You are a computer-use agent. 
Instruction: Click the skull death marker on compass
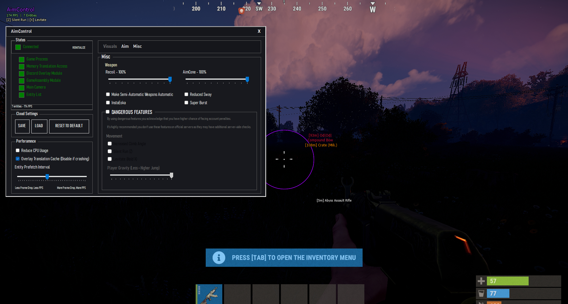pyautogui.click(x=241, y=11)
